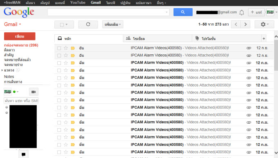Open the Notes label
Viewport: 278px width, 158px height.
(x=9, y=76)
